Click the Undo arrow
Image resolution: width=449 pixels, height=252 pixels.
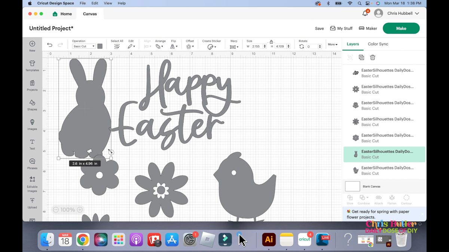pos(50,45)
